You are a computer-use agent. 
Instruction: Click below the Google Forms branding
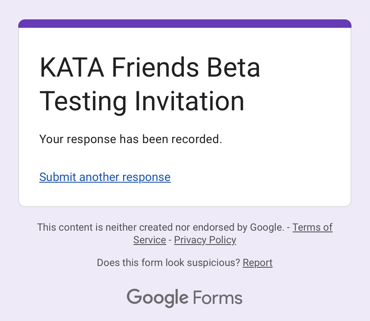(185, 316)
